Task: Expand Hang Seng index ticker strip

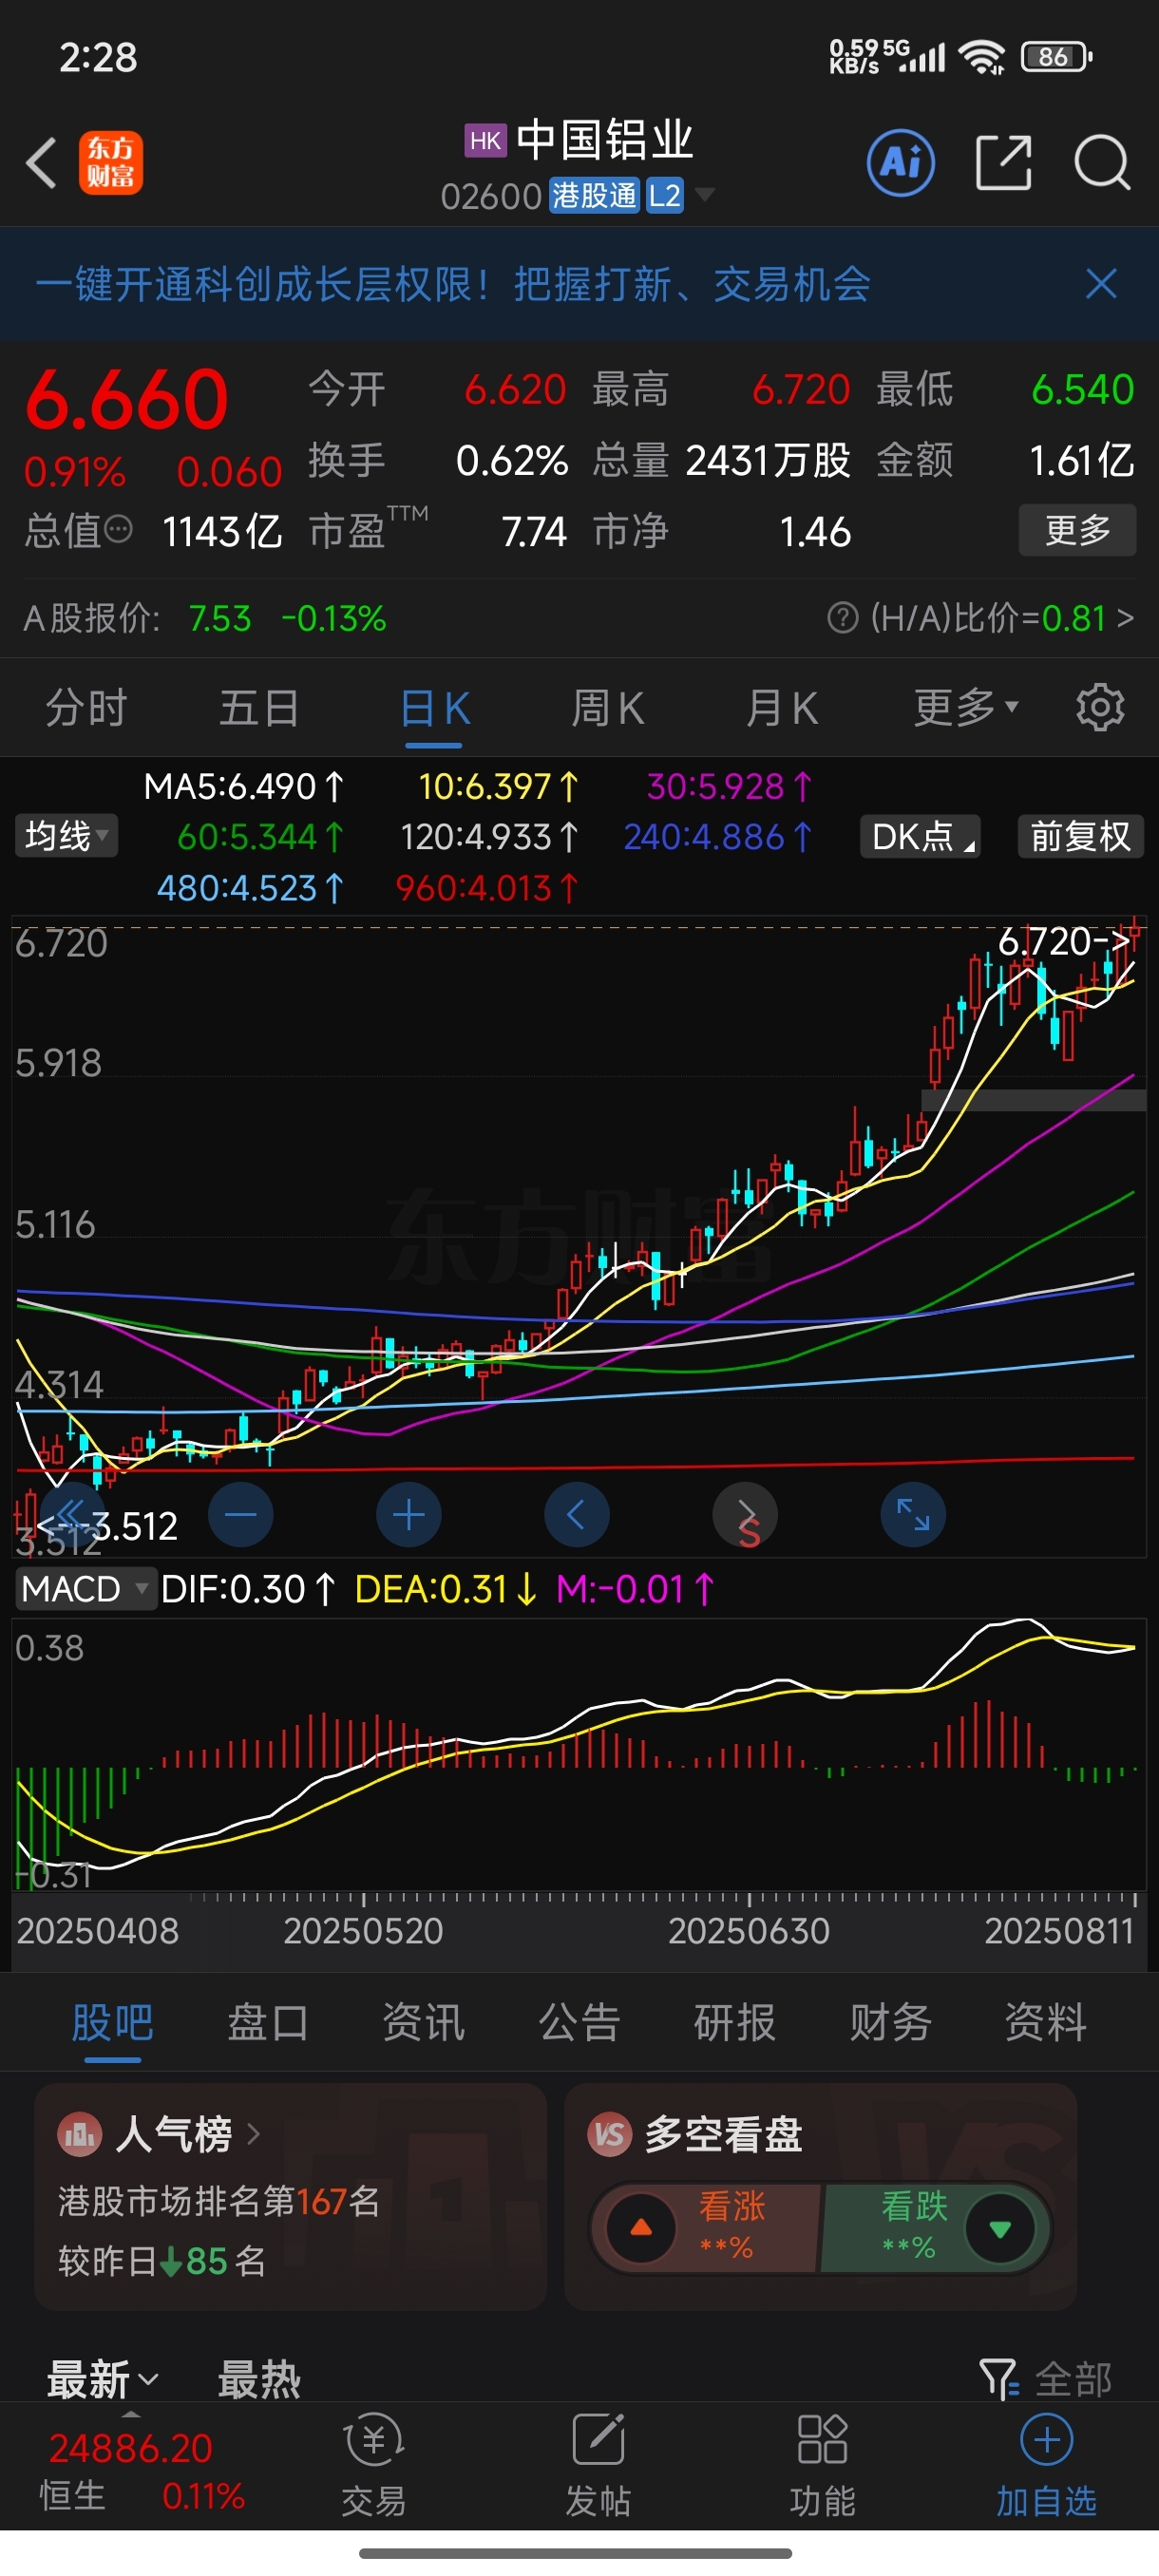Action: pos(130,2415)
